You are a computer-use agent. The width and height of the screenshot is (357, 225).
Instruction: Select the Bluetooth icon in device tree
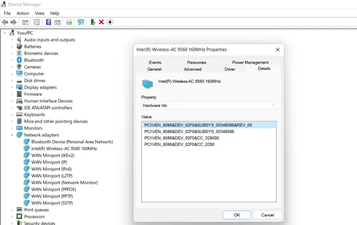click(19, 60)
